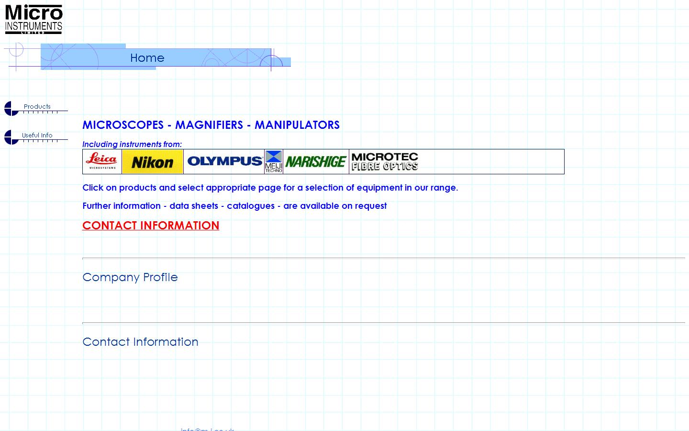Follow the red CONTACT INFORMATION link
The image size is (689, 431).
pos(151,226)
